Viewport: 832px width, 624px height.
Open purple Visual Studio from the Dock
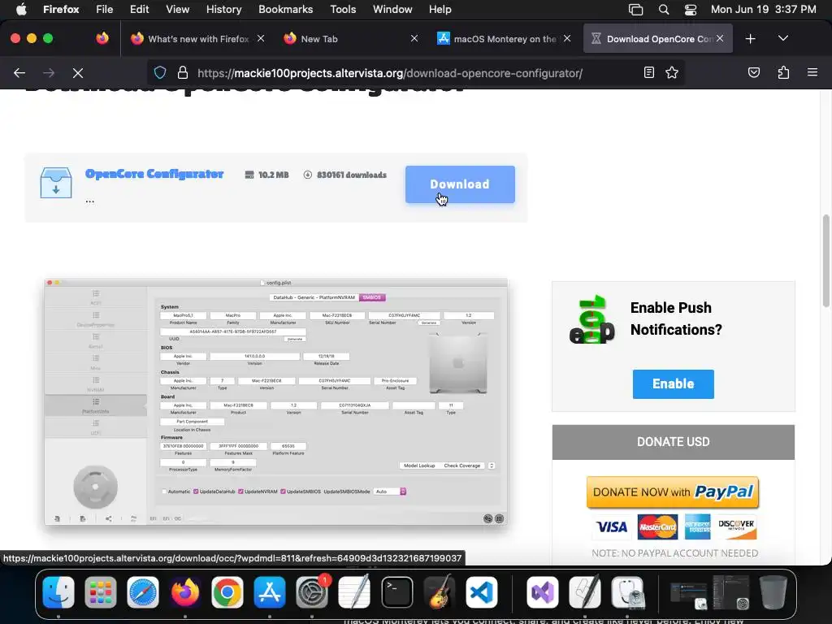(542, 591)
